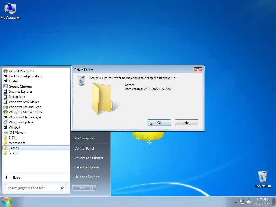Click the Firefox program icon
Image resolution: width=276 pixels, height=207 pixels.
(5, 81)
